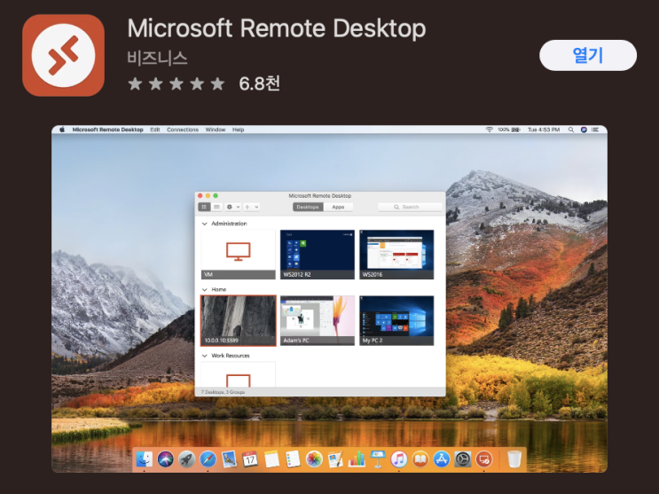
Task: Click the 열기 (Open) button
Action: click(587, 56)
